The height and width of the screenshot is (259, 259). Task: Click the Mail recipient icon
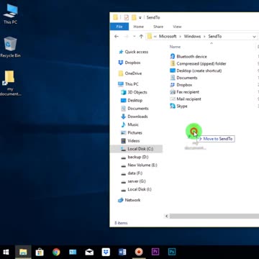(173, 99)
